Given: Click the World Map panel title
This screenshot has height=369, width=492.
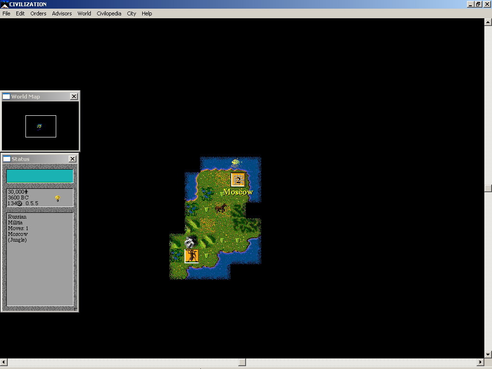Looking at the screenshot, I should [26, 96].
